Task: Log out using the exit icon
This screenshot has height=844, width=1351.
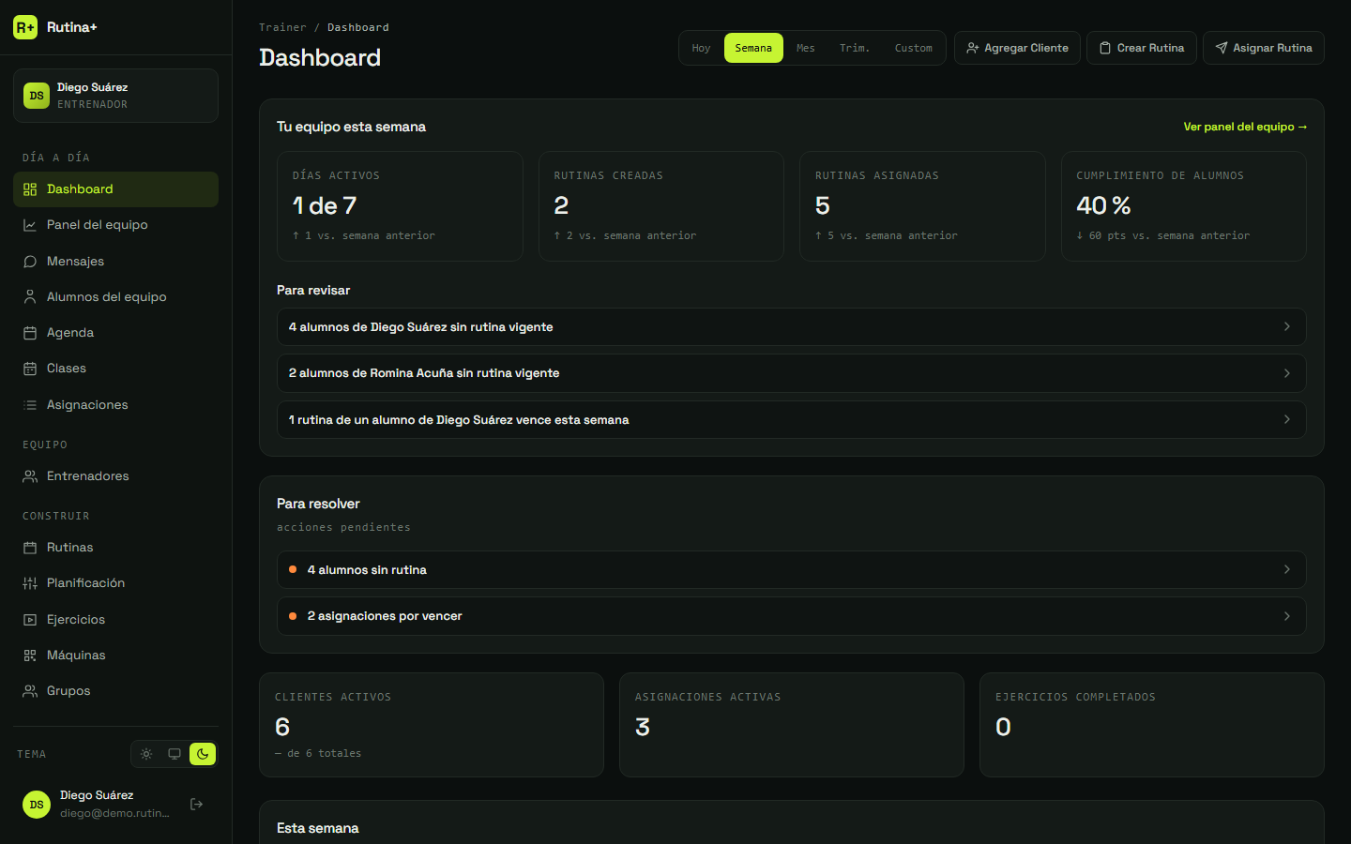Action: coord(197,804)
